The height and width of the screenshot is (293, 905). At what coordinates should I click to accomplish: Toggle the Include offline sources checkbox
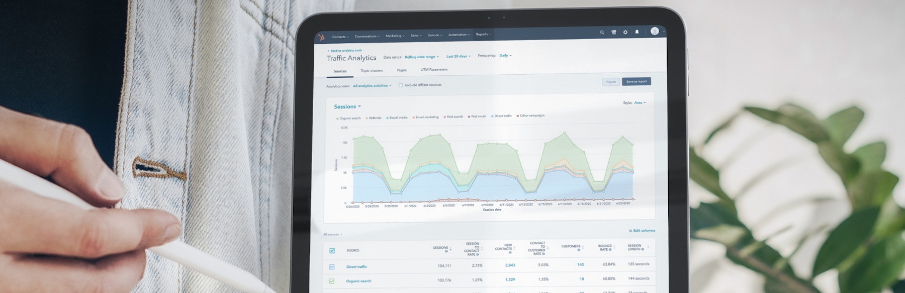401,85
